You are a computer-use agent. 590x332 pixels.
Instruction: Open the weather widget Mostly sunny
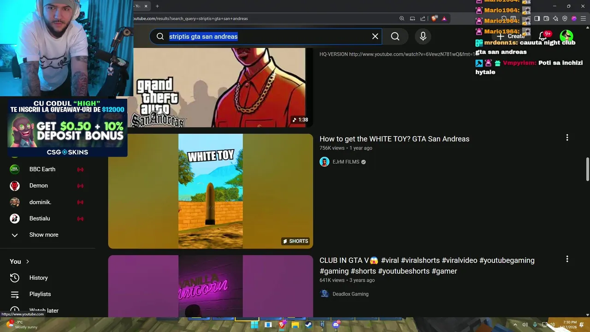point(22,325)
